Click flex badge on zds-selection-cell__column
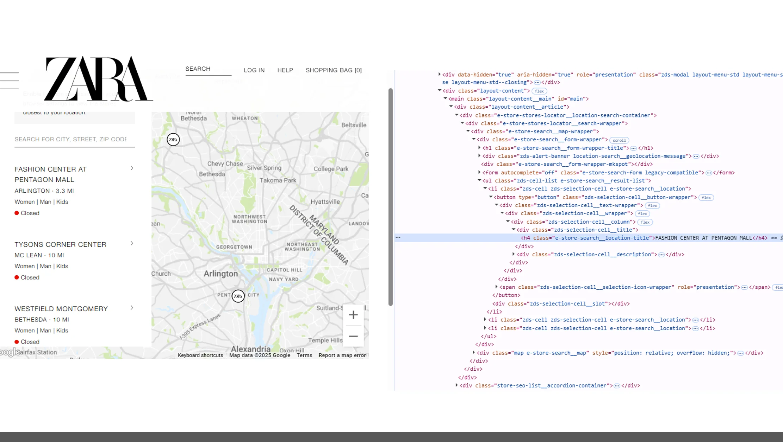This screenshot has width=783, height=442. click(645, 222)
